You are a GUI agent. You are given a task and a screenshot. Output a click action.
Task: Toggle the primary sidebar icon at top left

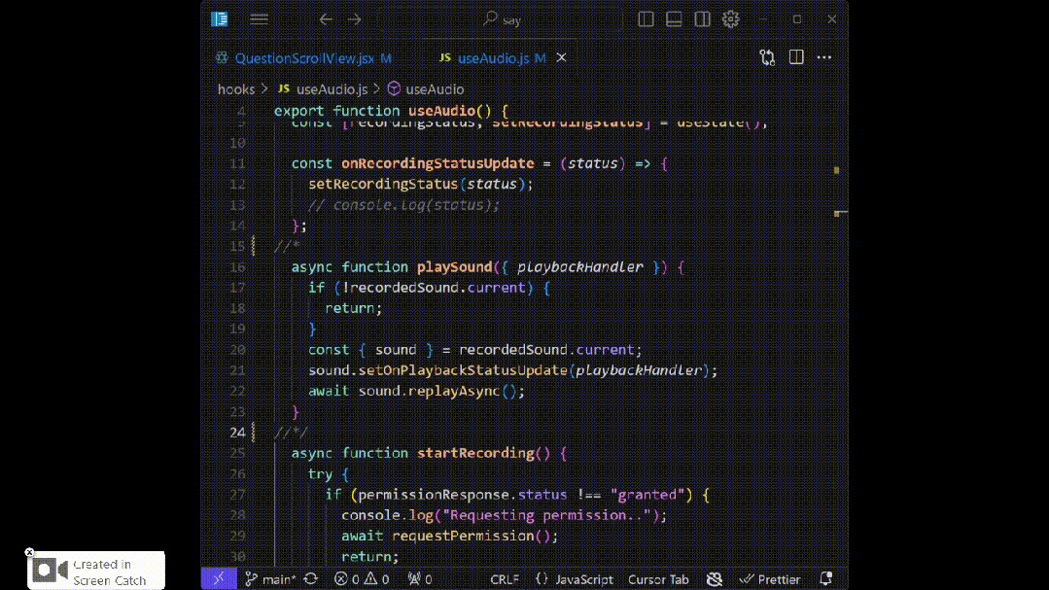[x=220, y=19]
